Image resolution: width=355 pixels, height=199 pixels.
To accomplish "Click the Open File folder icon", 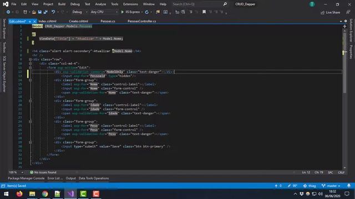I will point(34,12).
